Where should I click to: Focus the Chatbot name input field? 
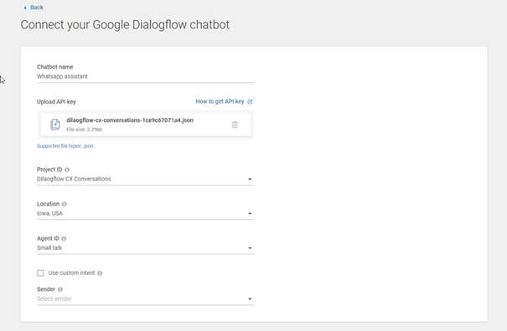coord(145,76)
